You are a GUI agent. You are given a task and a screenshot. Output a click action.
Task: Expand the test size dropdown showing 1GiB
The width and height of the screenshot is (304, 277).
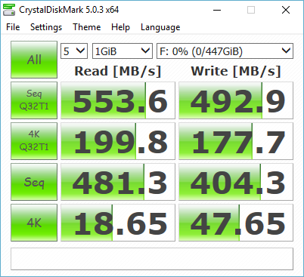(123, 51)
